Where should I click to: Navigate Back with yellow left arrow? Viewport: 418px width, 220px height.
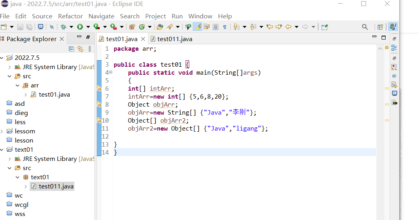[x=288, y=27]
